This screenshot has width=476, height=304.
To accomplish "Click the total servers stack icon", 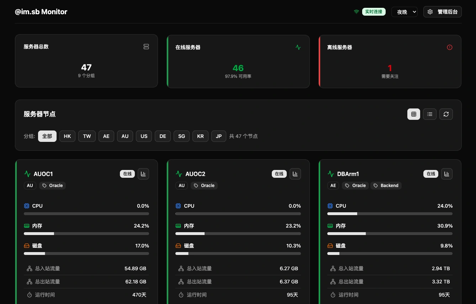I will [x=146, y=47].
